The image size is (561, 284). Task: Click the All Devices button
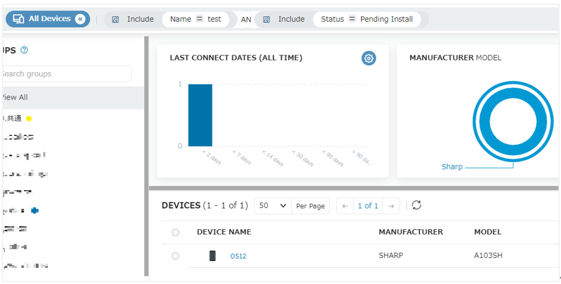pyautogui.click(x=48, y=19)
